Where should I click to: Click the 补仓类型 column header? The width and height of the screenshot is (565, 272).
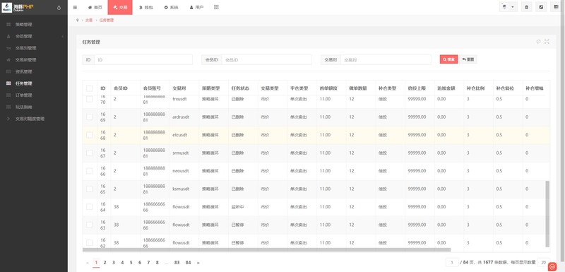(387, 88)
